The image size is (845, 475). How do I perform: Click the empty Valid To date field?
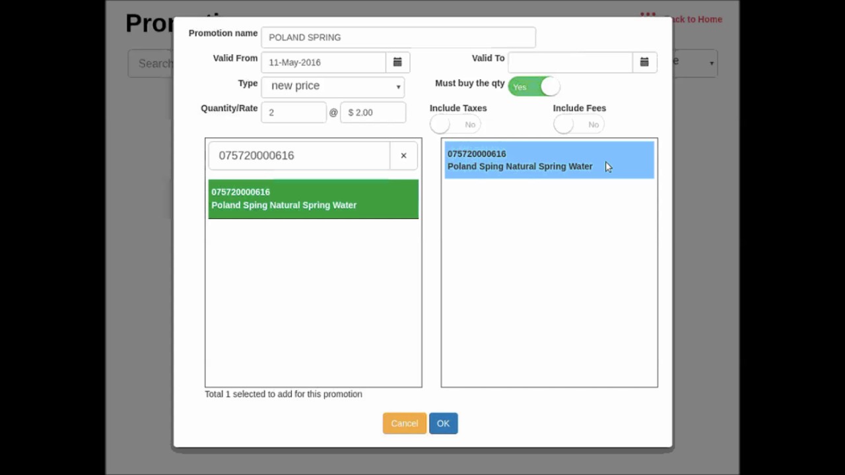(x=570, y=62)
